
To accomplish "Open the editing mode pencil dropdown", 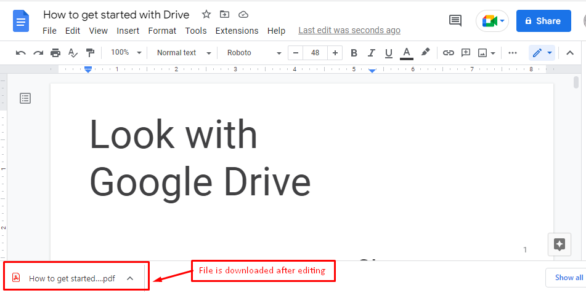I will [x=542, y=53].
